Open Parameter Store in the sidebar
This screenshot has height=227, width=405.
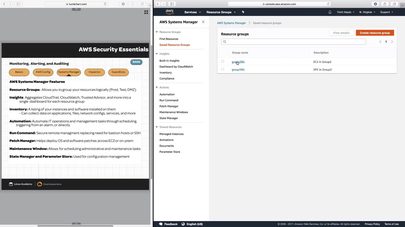click(170, 152)
